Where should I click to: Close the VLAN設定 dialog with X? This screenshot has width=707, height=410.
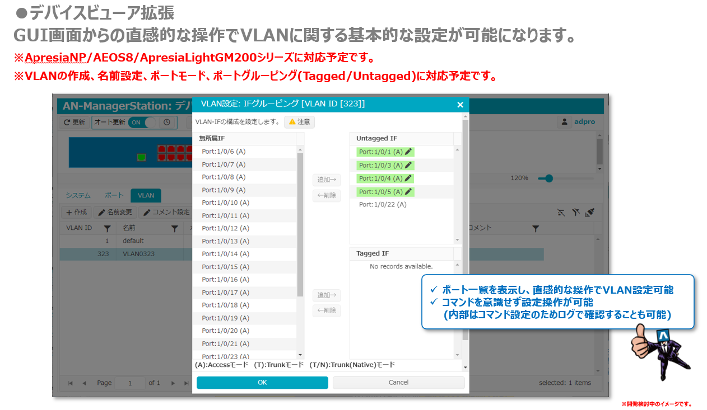[460, 105]
